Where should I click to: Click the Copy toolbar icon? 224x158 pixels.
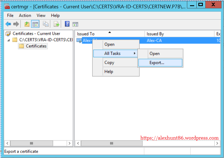click(45, 24)
